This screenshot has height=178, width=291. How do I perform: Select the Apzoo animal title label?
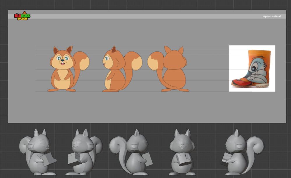[272, 17]
